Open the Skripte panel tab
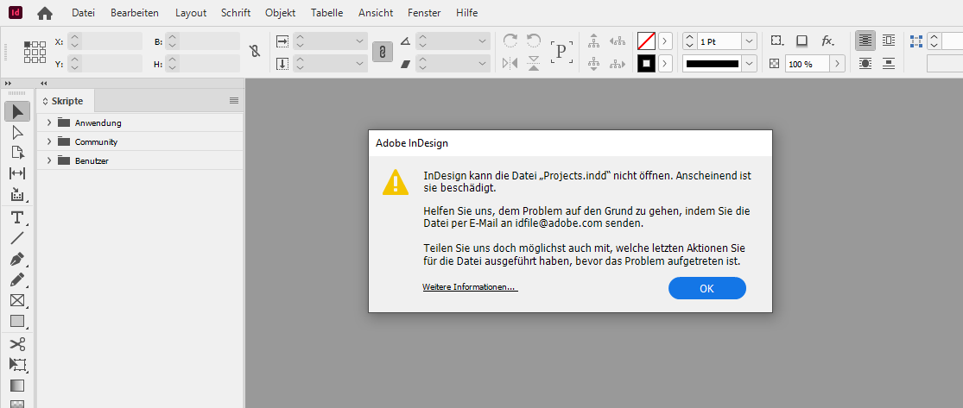Viewport: 963px width, 408px height. pos(67,101)
